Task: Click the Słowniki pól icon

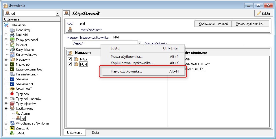Action: click(x=12, y=84)
